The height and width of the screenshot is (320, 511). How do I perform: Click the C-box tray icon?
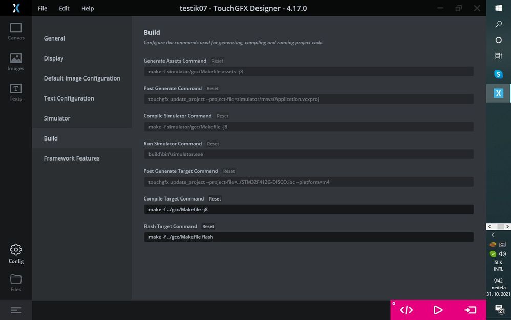pyautogui.click(x=502, y=244)
